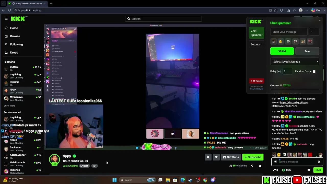This screenshot has width=327, height=184.
Task: Insert the skull emote in Chat Spammer
Action: coord(288,41)
